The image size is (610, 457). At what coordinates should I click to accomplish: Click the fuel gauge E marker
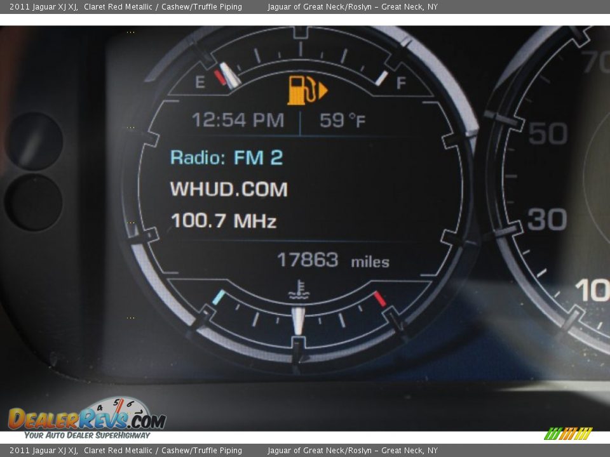[200, 82]
